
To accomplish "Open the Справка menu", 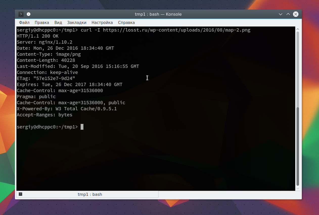I will [x=126, y=22].
